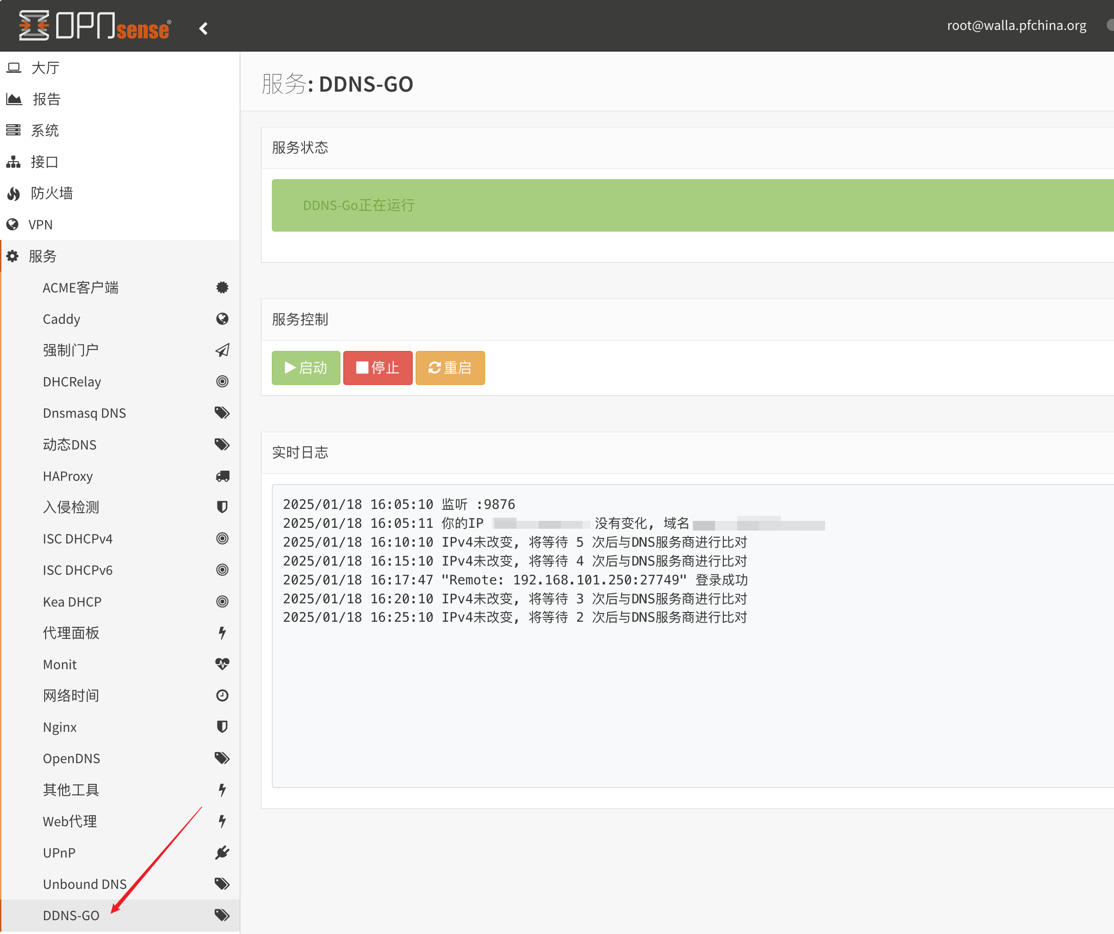Expand the VPN menu section
1114x934 pixels.
tap(41, 225)
